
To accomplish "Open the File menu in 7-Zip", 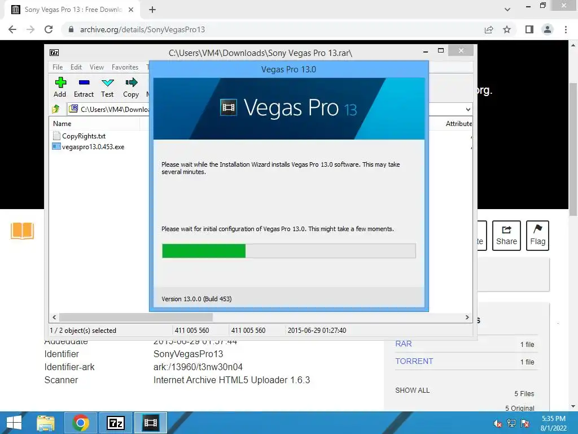I will (x=58, y=67).
